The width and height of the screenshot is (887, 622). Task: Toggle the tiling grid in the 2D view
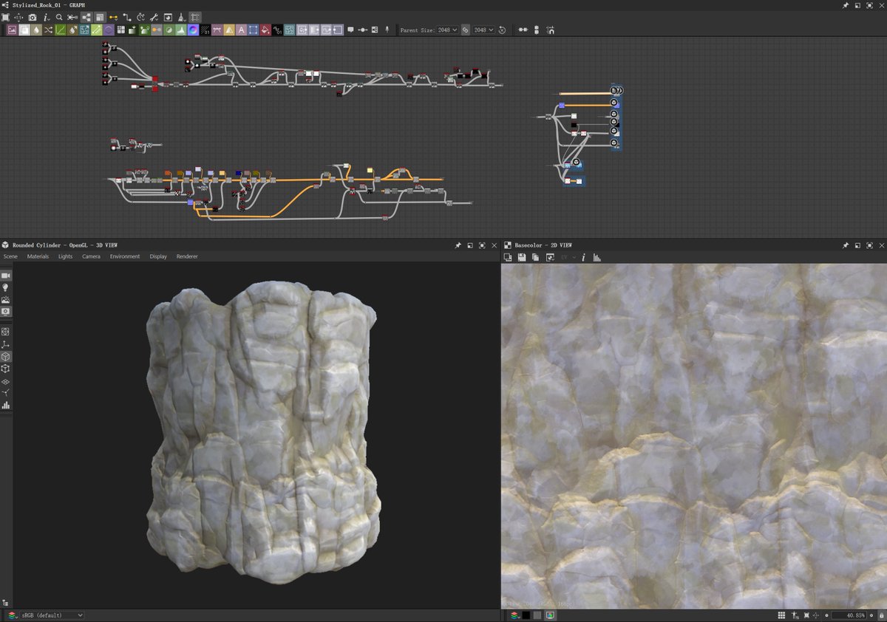point(781,615)
